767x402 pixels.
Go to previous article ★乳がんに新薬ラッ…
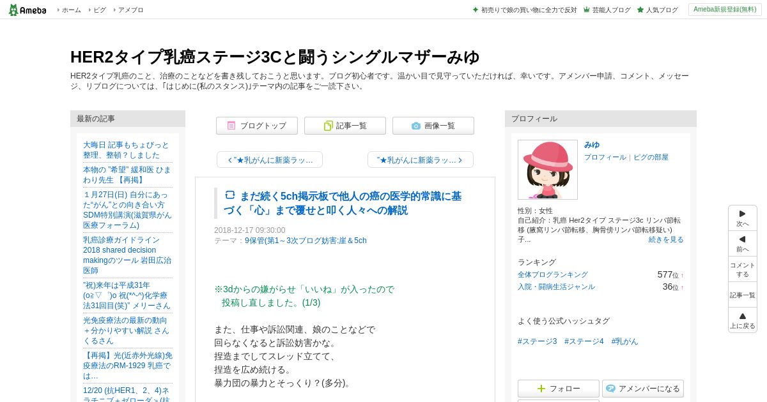click(270, 160)
